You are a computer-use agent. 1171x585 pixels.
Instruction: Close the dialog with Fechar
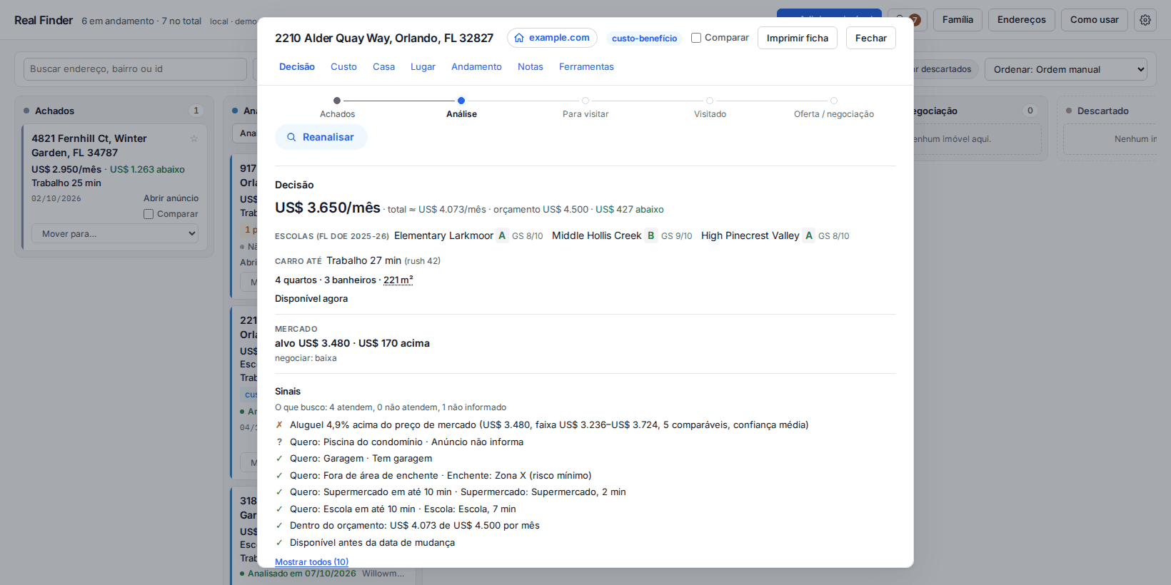tap(871, 38)
